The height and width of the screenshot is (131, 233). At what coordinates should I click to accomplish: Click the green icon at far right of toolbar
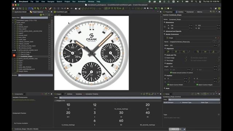(219, 8)
